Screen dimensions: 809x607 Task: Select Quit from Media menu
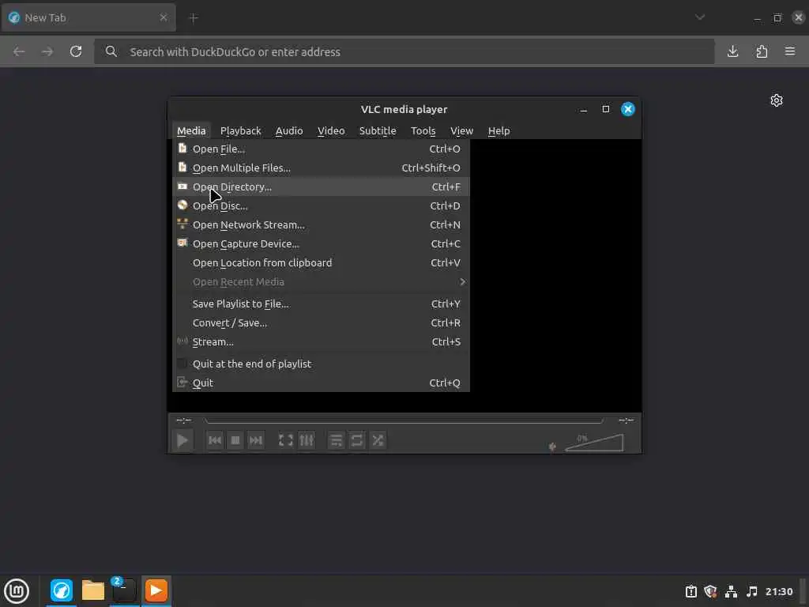tap(321, 383)
